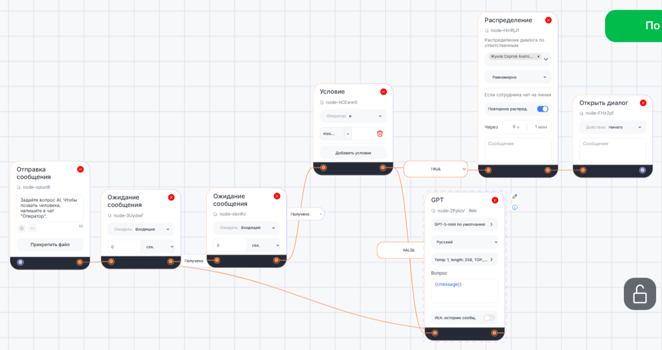Enable the Исп. историю сообщ. toggle
This screenshot has width=662, height=350.
coord(489,318)
